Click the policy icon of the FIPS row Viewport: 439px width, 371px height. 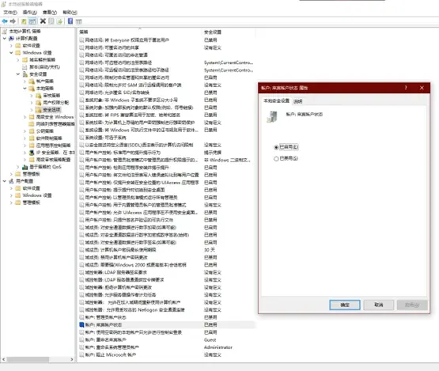pyautogui.click(x=81, y=115)
